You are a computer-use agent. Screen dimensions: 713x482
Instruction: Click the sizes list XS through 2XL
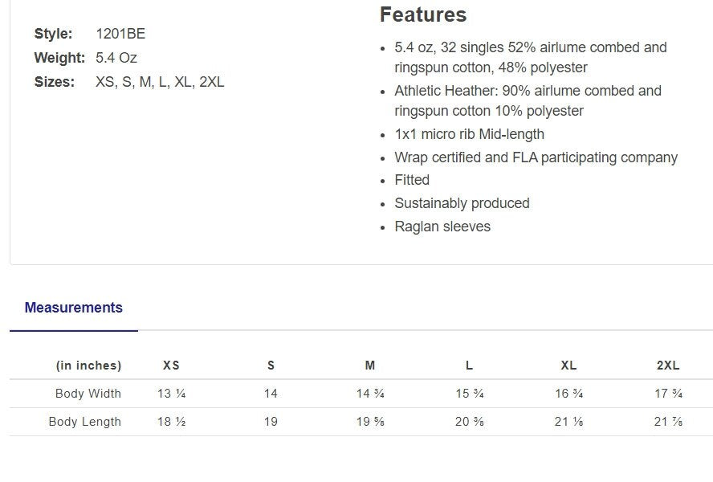[160, 82]
